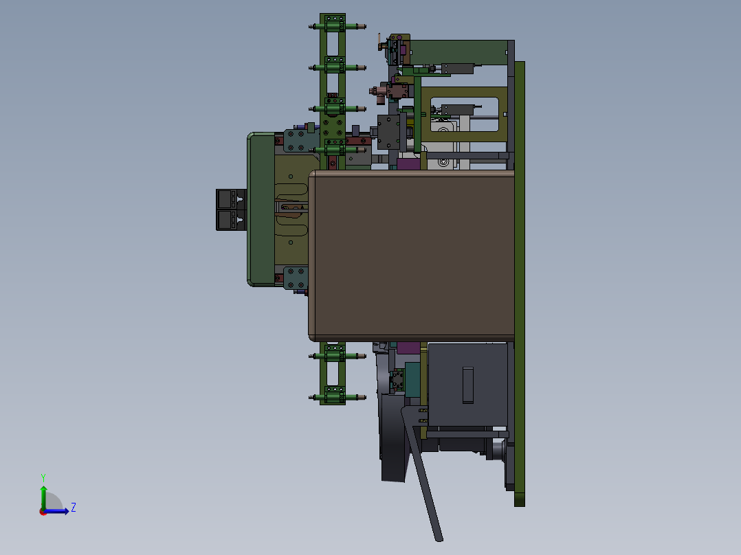Select the lower black connector block at far left
Viewport: 741px width, 555px height.
tap(231, 220)
